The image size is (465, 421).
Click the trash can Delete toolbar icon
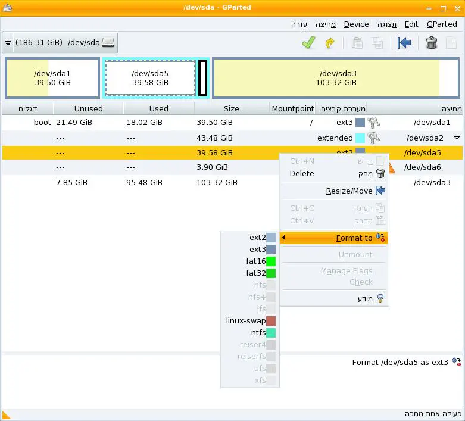[x=432, y=43]
